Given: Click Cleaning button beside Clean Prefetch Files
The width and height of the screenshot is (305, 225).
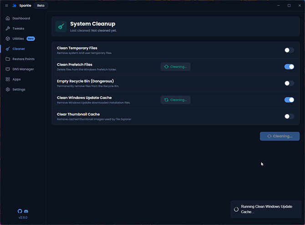Looking at the screenshot, I should 175,67.
